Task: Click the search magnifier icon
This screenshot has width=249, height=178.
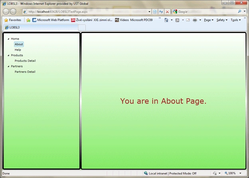Action: tap(240, 12)
